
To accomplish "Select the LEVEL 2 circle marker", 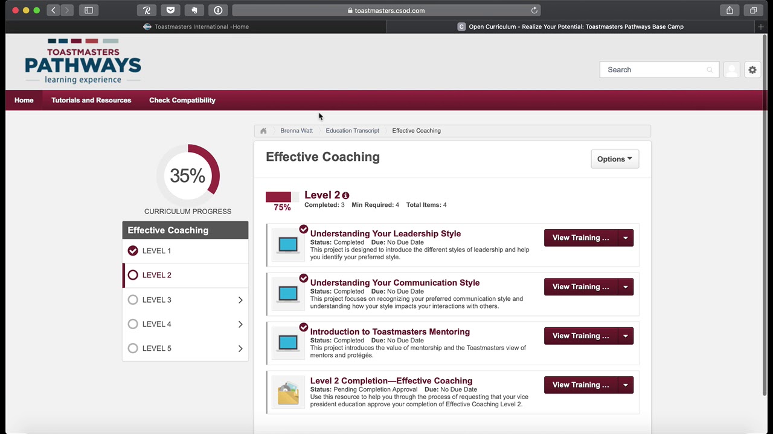I will (x=133, y=275).
